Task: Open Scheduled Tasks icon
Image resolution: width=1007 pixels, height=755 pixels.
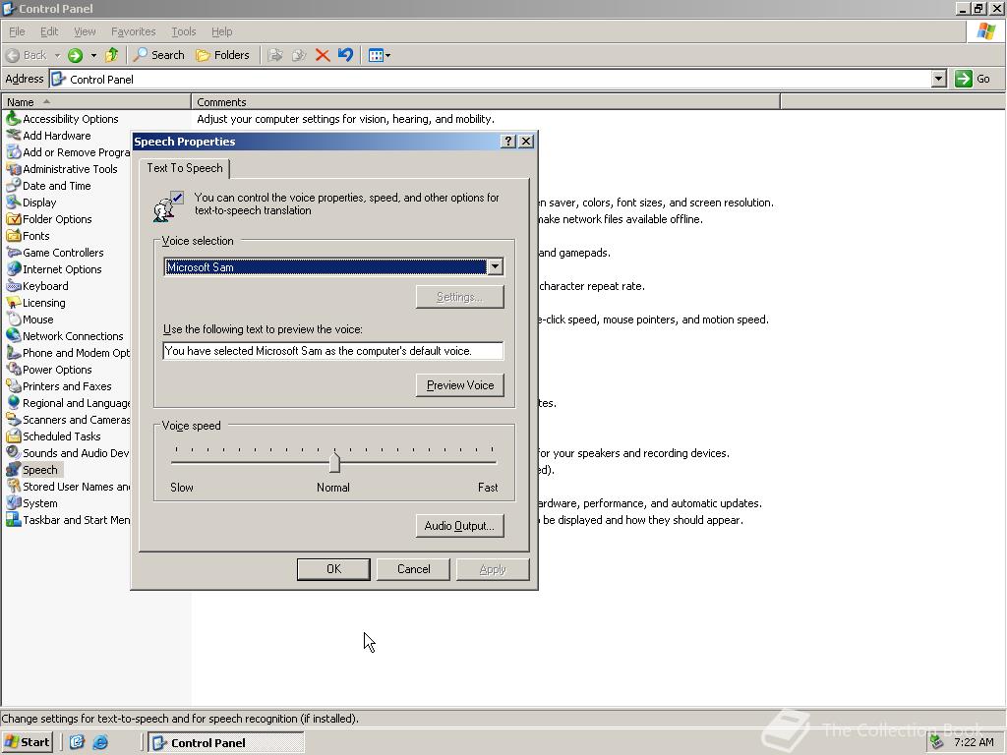Action: click(x=13, y=436)
